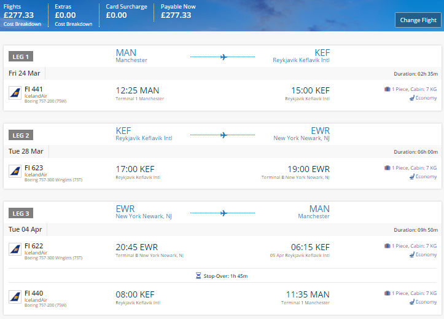The image size is (444, 319).
Task: Click departure time 08:00 KEF
Action: (x=135, y=294)
